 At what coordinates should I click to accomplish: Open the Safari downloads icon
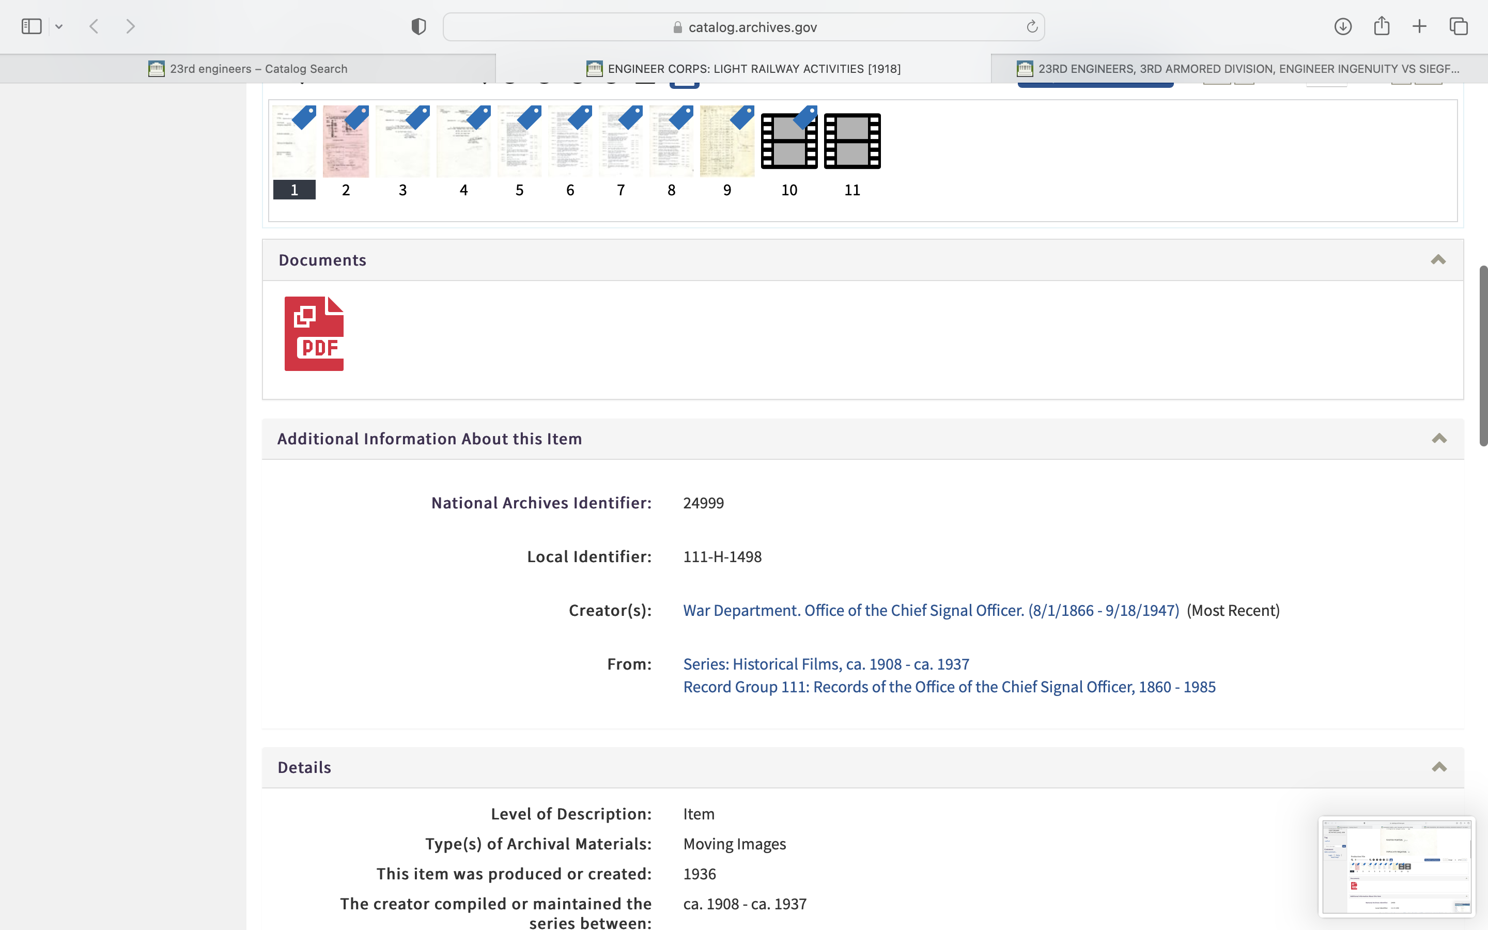1342,26
